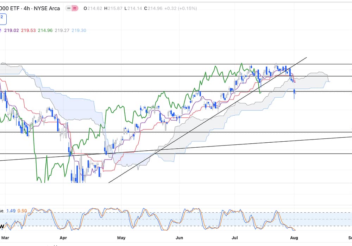Image resolution: width=352 pixels, height=246 pixels.
Task: Select the light blue 219.30 indicator value
Action: 79,31
